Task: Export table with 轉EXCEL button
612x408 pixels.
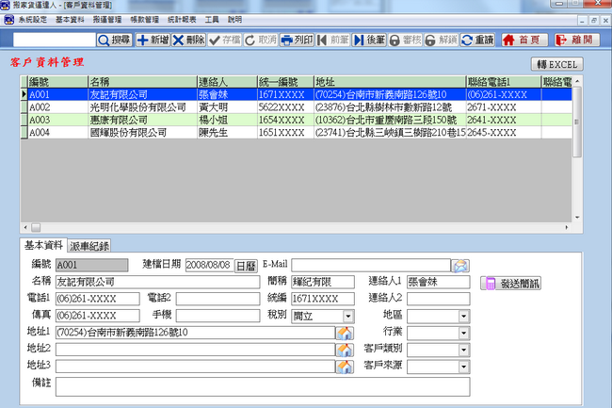Action: coord(557,64)
